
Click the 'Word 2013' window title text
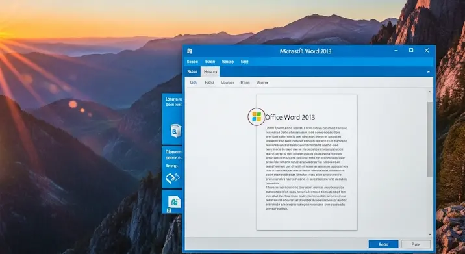click(x=305, y=51)
